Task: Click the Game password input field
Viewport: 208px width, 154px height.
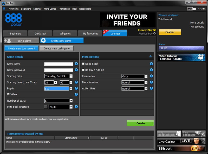Action: tap(58, 70)
